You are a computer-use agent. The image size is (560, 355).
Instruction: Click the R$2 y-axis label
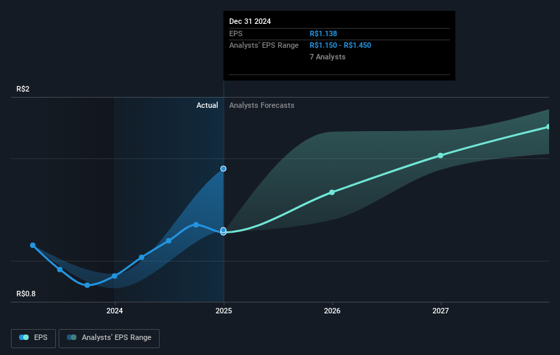(x=23, y=89)
